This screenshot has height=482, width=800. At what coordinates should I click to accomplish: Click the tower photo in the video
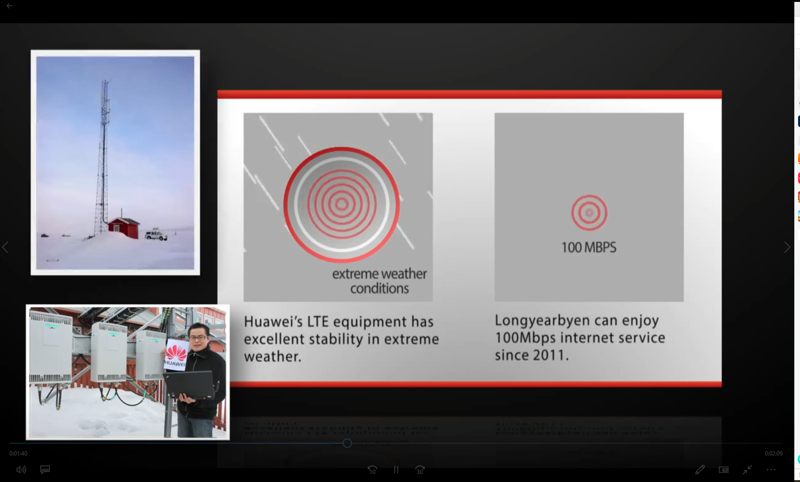115,162
